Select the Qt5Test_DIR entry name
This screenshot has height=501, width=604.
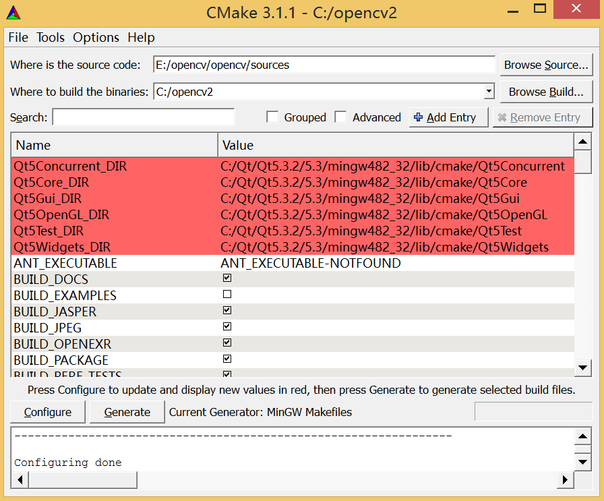[x=49, y=231]
